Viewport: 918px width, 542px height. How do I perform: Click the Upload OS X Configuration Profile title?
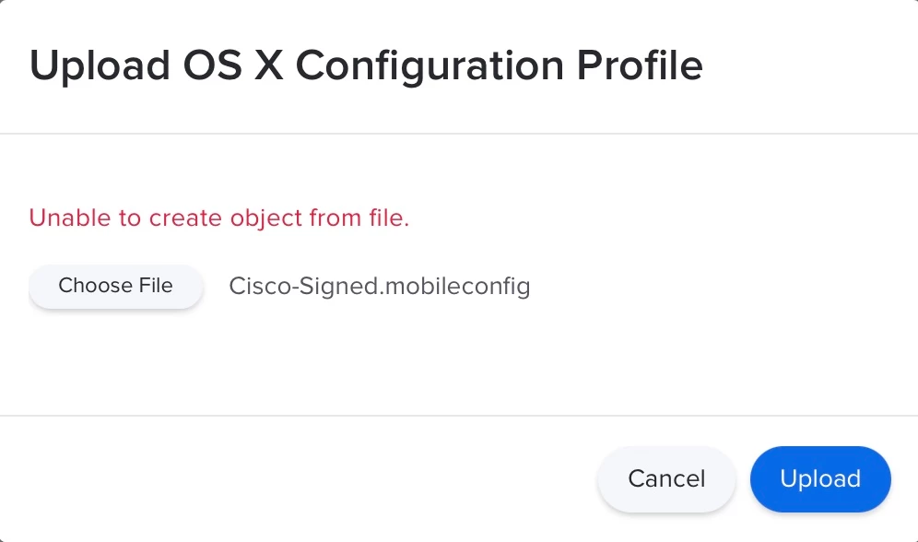coord(366,66)
